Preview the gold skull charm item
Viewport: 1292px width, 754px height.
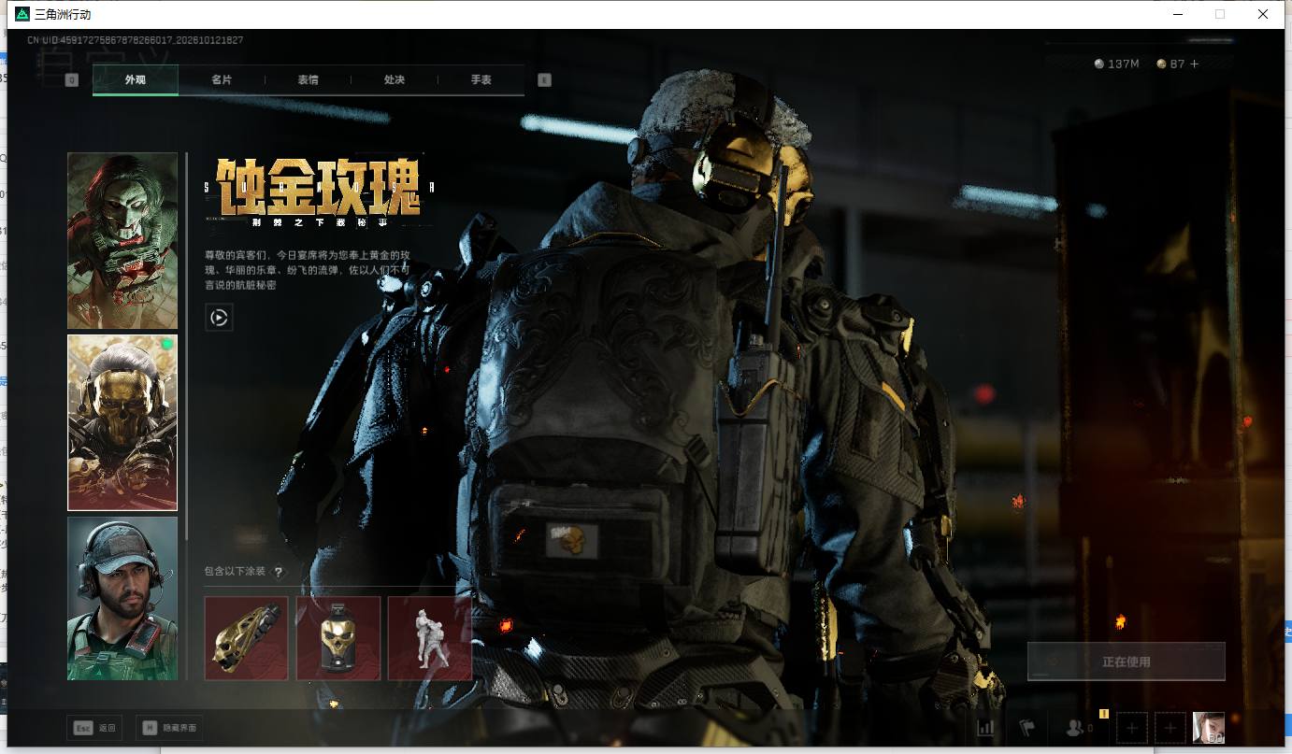pos(338,638)
